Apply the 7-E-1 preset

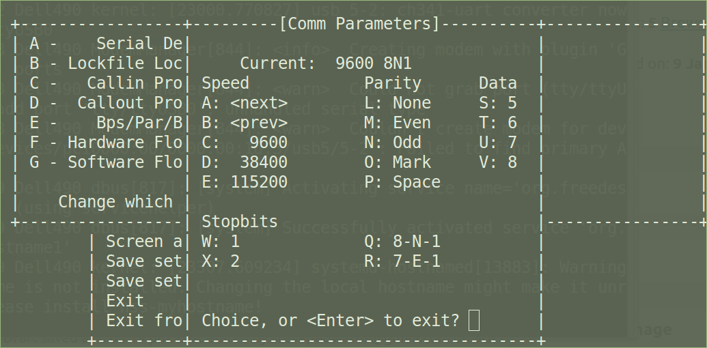coord(402,261)
